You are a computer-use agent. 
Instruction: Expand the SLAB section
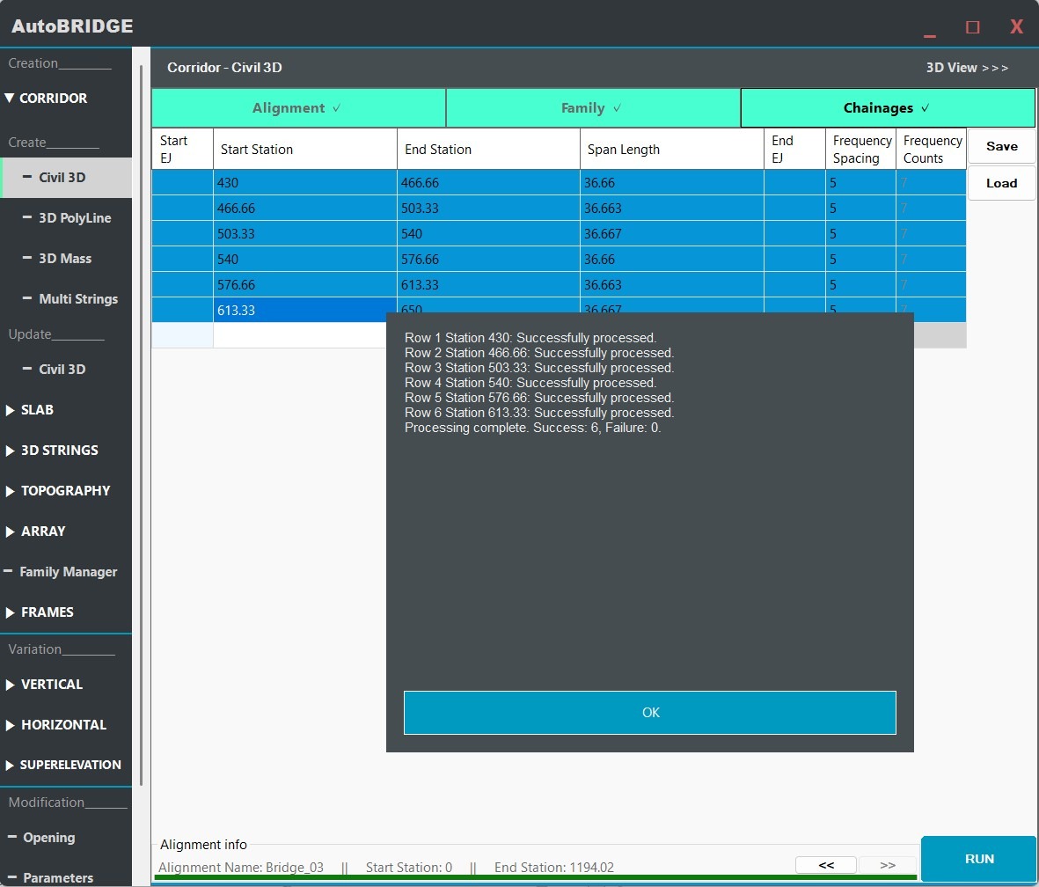(37, 410)
